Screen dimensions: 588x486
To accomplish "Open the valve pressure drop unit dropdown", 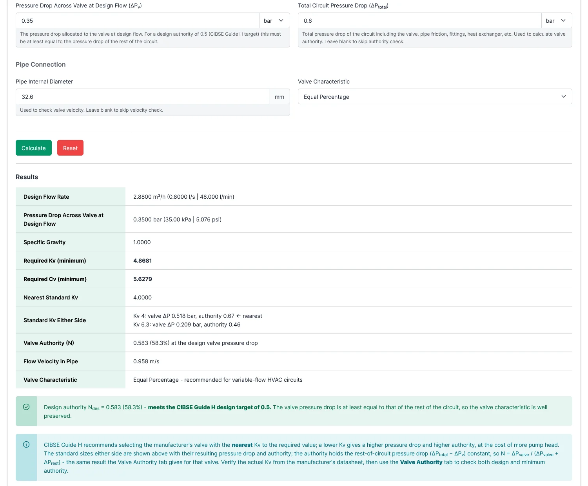I will click(274, 20).
